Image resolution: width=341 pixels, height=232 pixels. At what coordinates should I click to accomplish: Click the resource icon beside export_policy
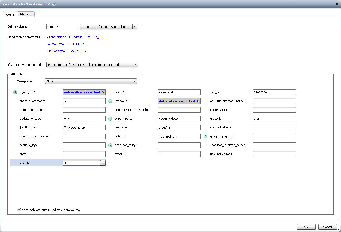click(110, 119)
